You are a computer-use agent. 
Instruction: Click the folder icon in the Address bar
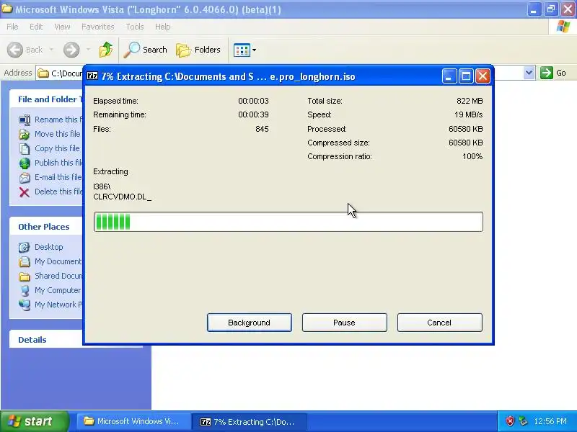pyautogui.click(x=43, y=73)
